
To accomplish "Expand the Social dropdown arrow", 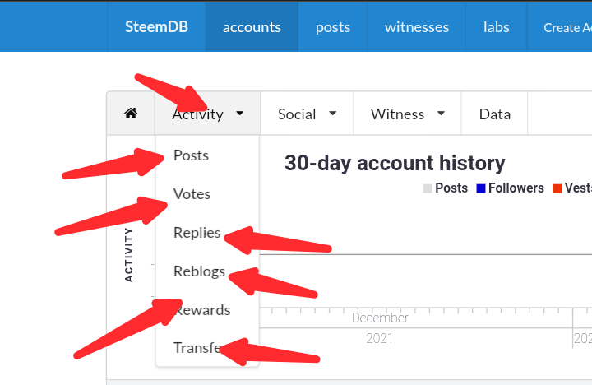I will pos(333,114).
